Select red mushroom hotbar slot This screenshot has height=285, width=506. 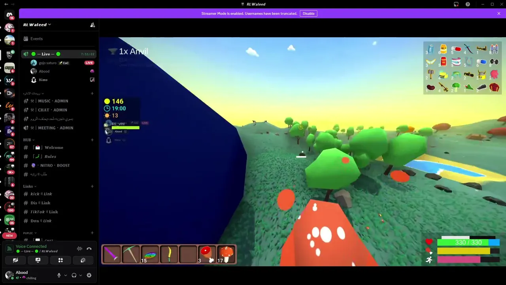coord(226,254)
